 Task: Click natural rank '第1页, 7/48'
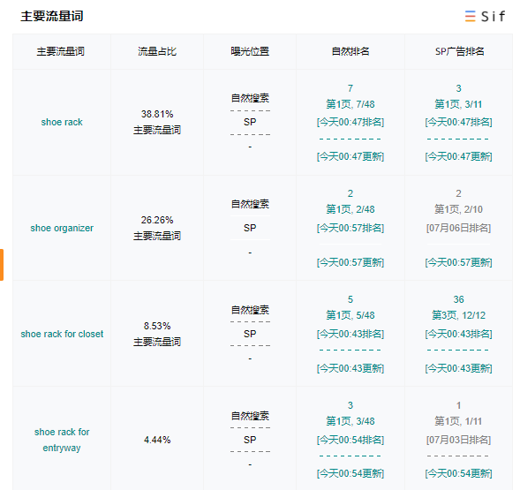coord(350,104)
